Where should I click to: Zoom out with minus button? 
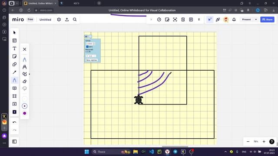tap(248, 142)
